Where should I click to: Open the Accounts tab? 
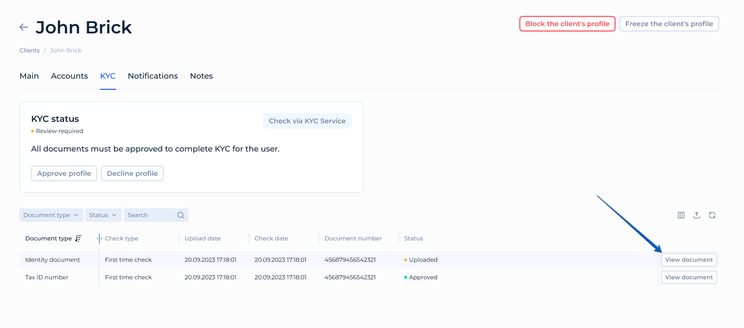pyautogui.click(x=69, y=76)
